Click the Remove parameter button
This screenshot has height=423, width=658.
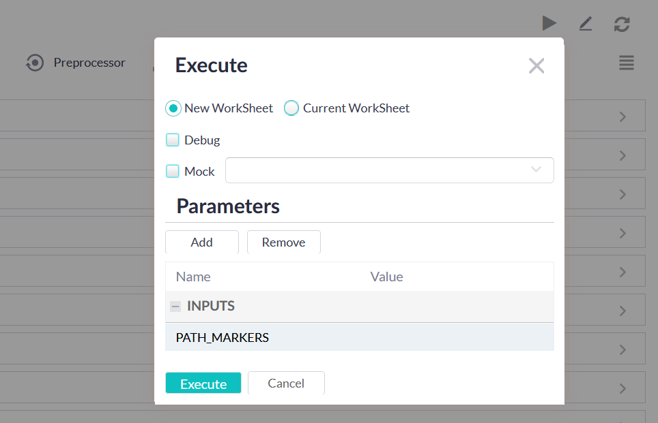pyautogui.click(x=283, y=242)
